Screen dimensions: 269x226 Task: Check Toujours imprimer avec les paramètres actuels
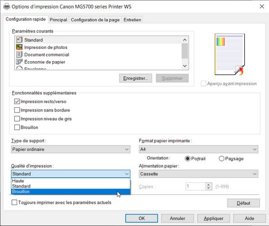14,202
